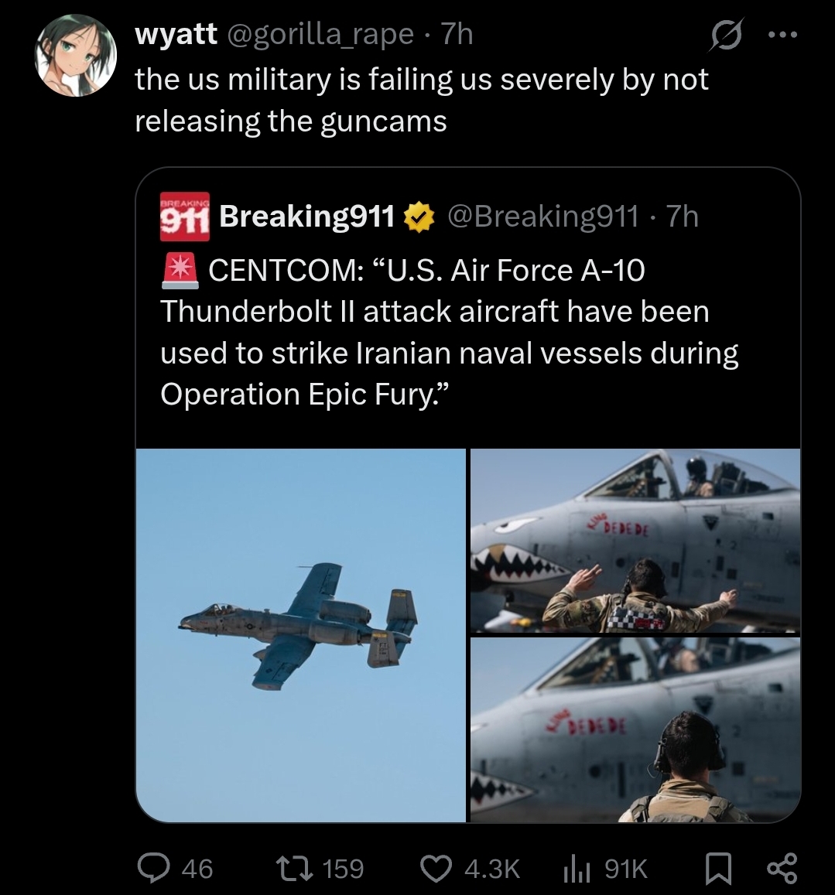
Task: Open the bottom-right A-10 cockpit photo
Action: pos(635,729)
